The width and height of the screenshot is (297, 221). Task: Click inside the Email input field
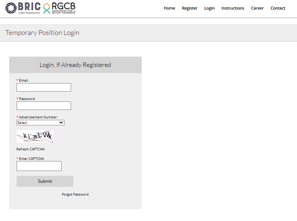[43, 87]
